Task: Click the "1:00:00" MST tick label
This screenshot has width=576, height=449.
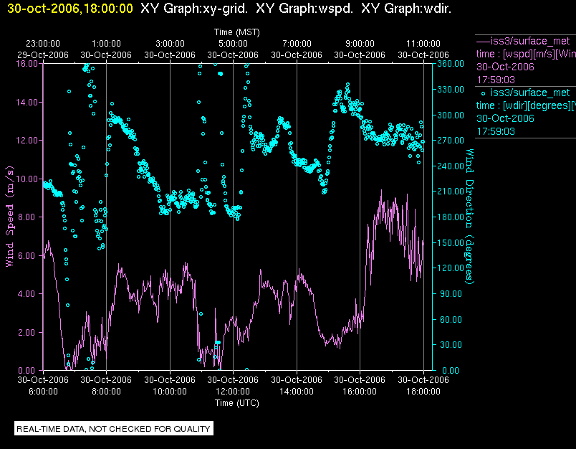Action: coord(106,44)
